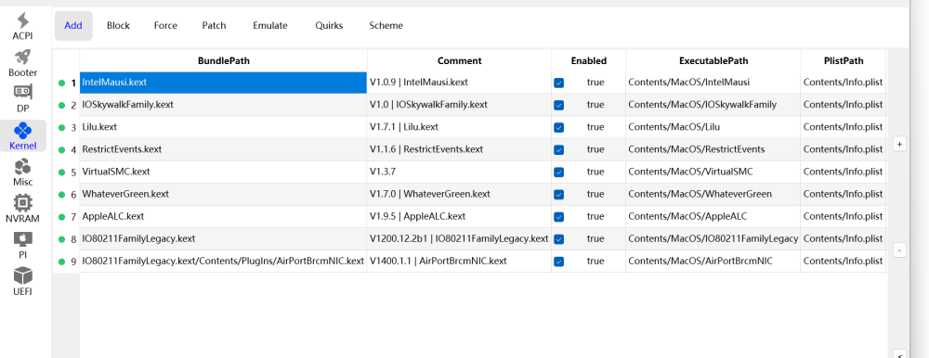Click comment 'V1200.12.2b1 | IO80211FamilyLegacy.kext'
Image resolution: width=929 pixels, height=358 pixels.
pos(459,239)
